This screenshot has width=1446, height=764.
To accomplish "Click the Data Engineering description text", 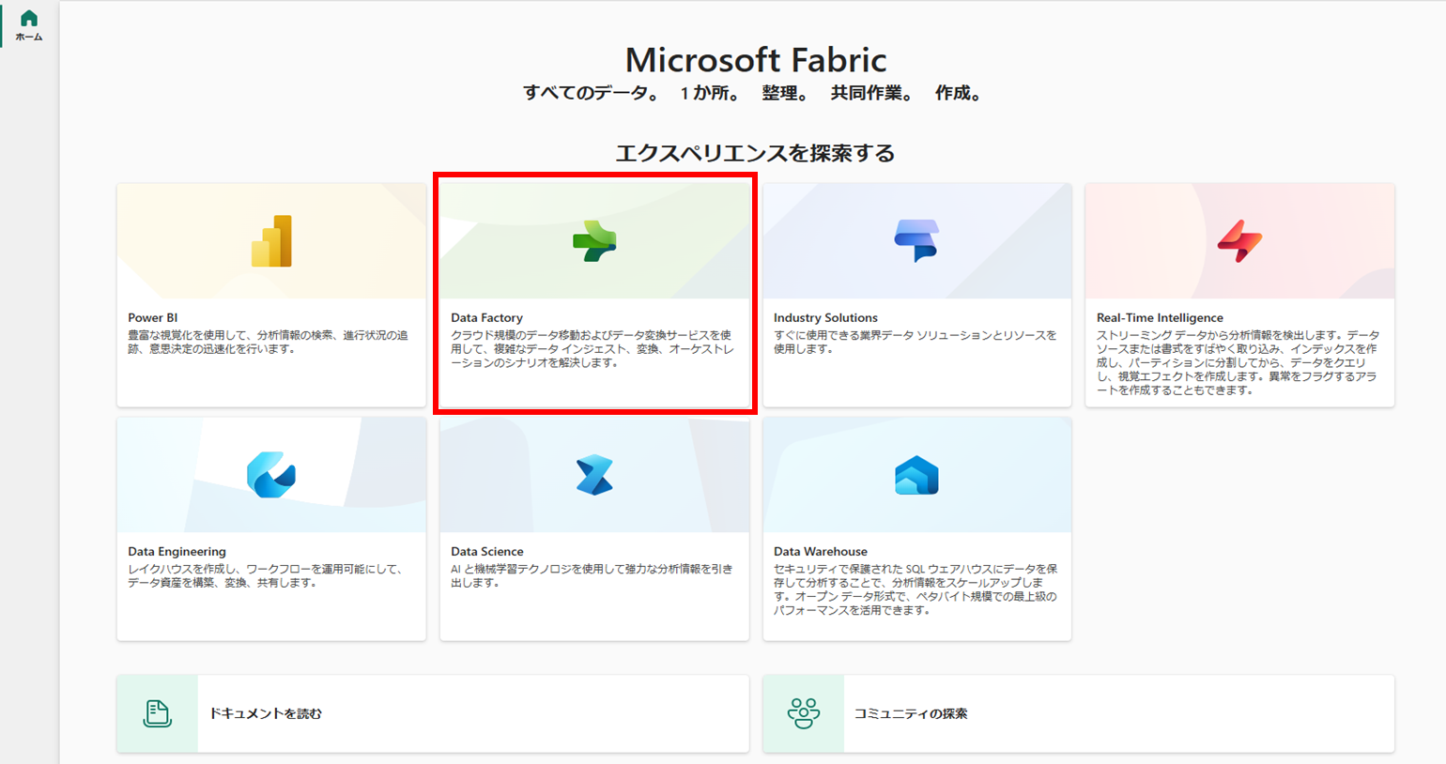I will pyautogui.click(x=266, y=575).
